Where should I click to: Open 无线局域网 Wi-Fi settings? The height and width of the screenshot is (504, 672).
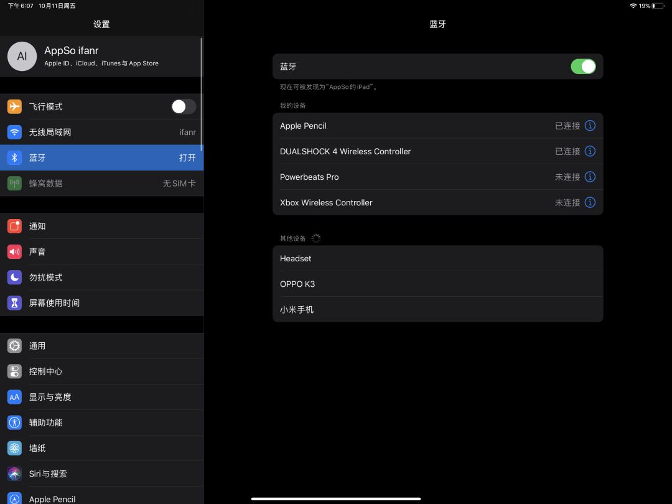point(101,132)
